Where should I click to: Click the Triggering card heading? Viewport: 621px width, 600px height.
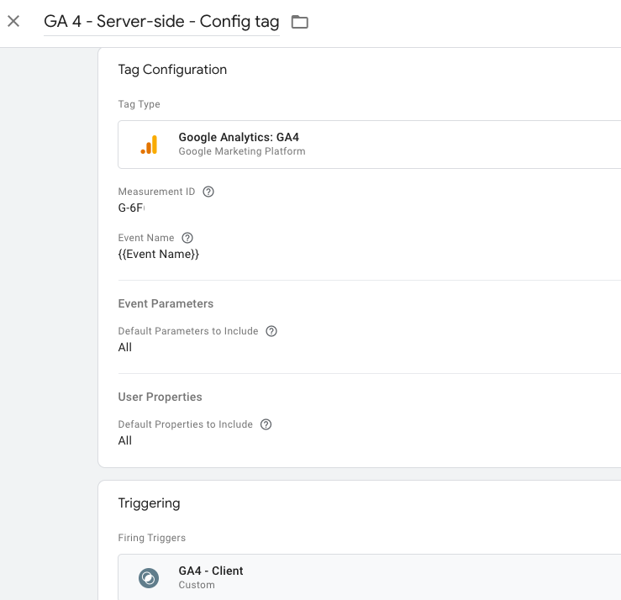[x=149, y=503]
